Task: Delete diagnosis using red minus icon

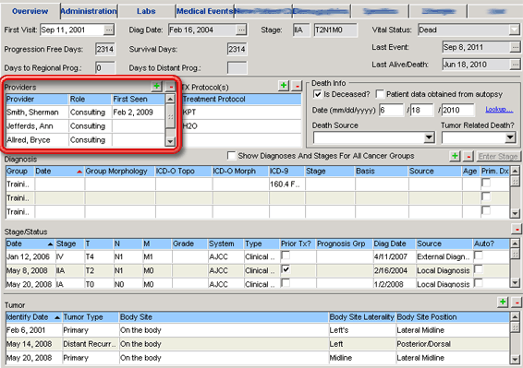Action: click(468, 156)
